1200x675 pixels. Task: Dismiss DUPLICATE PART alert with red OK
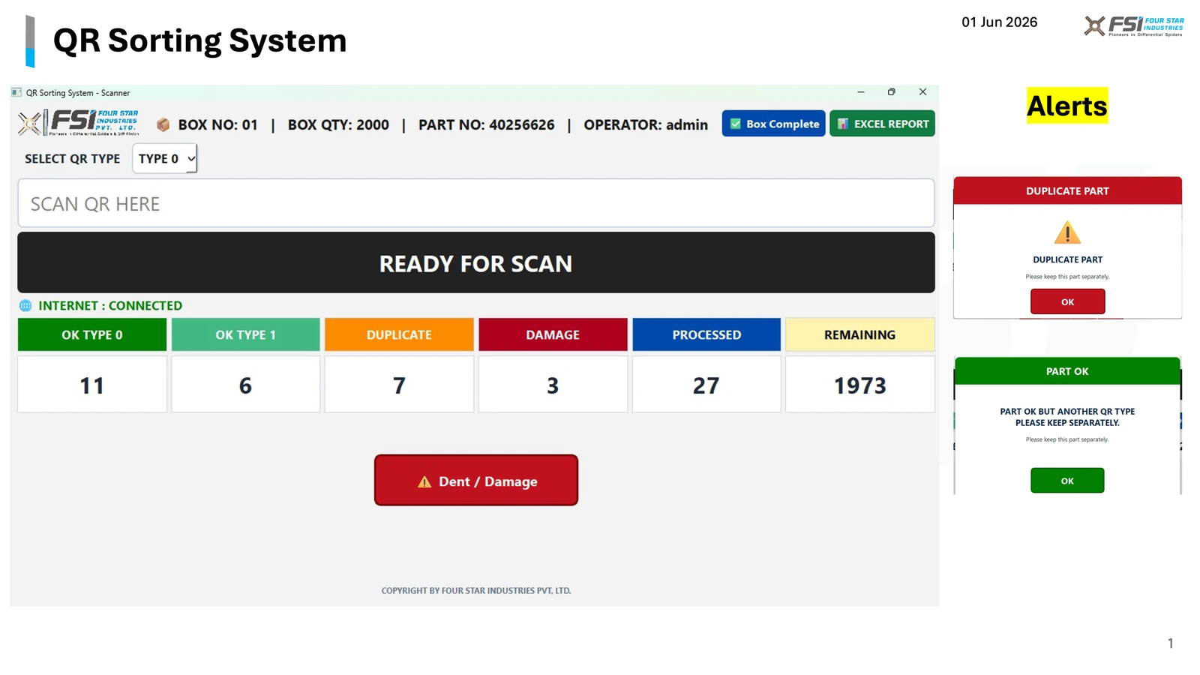coord(1067,301)
